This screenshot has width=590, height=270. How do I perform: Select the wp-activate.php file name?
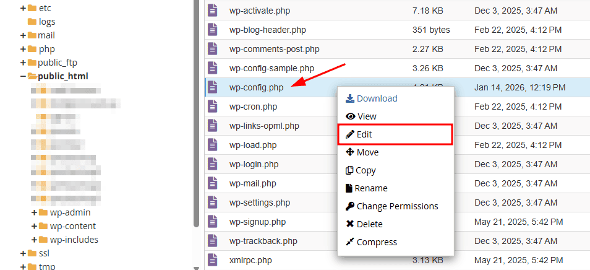pyautogui.click(x=260, y=11)
